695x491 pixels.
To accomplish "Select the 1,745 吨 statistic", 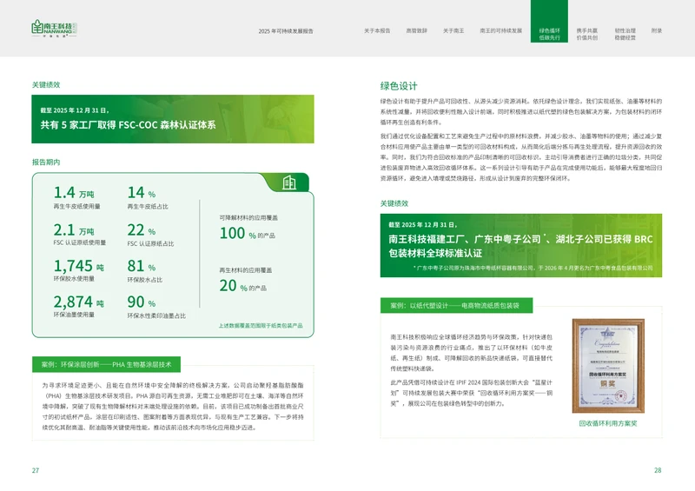I will tap(79, 266).
